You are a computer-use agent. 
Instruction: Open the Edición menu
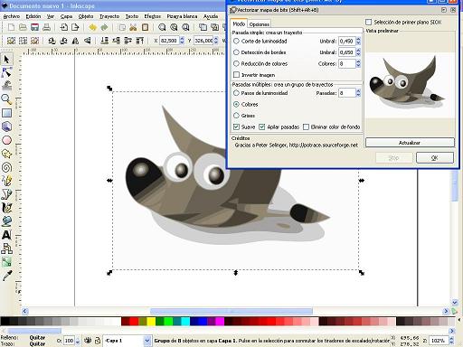pos(33,16)
